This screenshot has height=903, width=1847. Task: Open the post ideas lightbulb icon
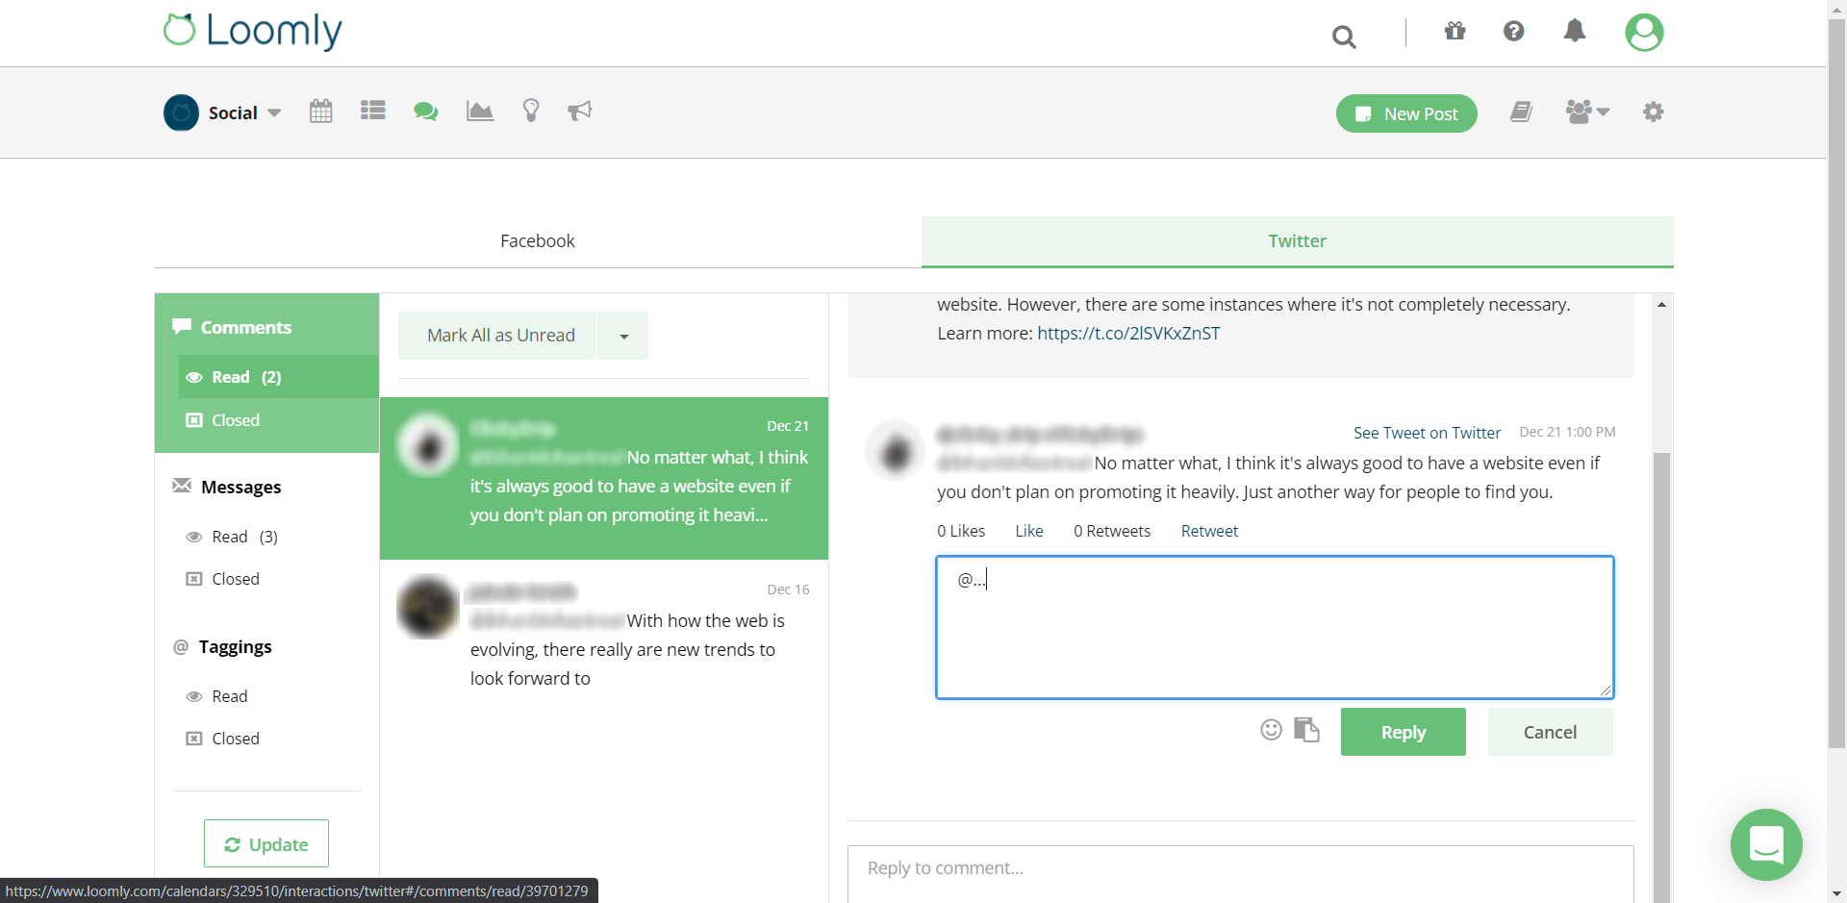[531, 111]
